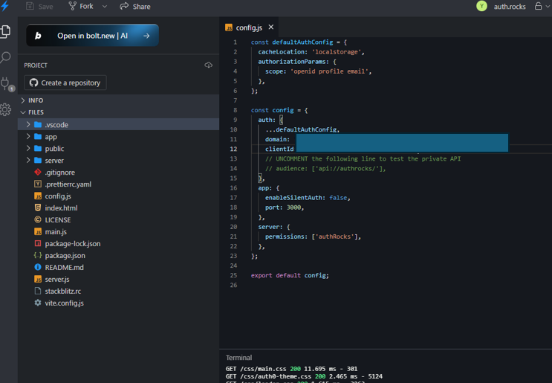Image resolution: width=552 pixels, height=383 pixels.
Task: Open the ports plug icon with badge
Action: (x=7, y=84)
